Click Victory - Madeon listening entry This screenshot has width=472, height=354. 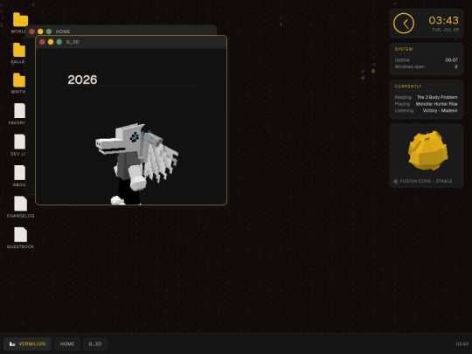point(440,110)
